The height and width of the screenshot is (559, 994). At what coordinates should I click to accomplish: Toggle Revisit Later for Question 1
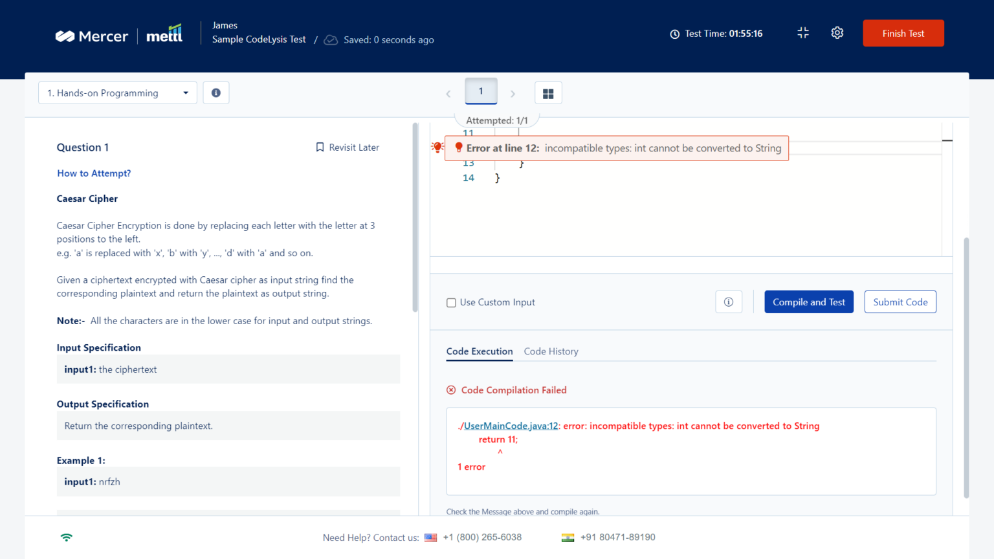[347, 147]
